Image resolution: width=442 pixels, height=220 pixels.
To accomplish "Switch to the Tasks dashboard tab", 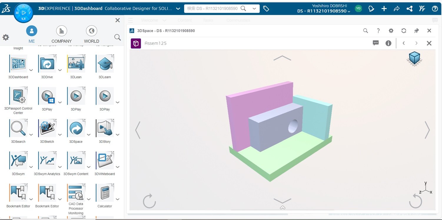I will click(x=208, y=20).
